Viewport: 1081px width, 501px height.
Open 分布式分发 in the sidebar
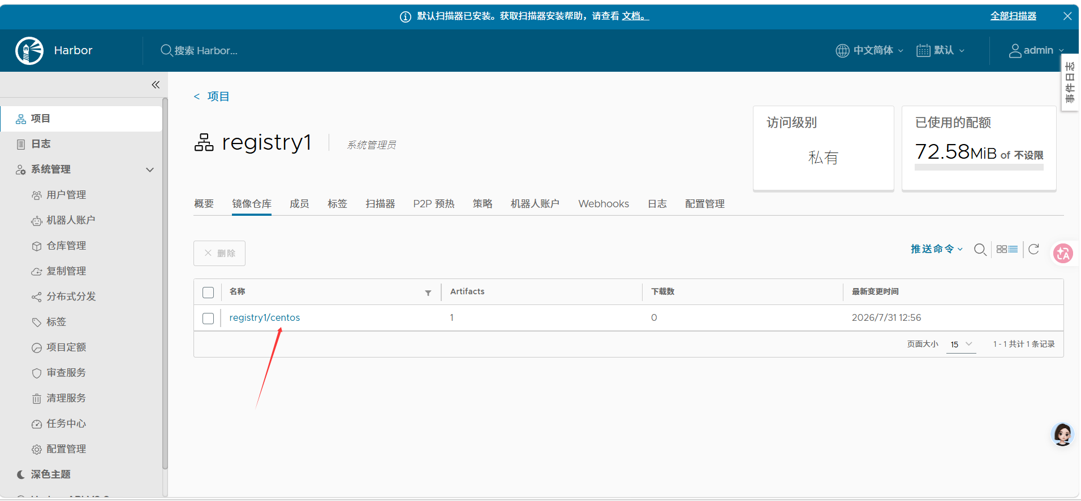point(71,297)
